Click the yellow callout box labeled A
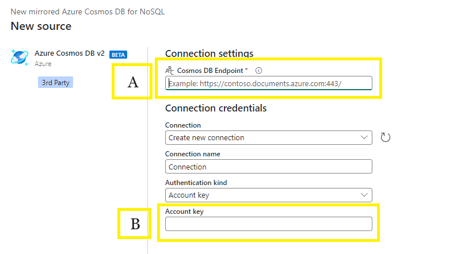Image resolution: width=457 pixels, height=254 pixels. pyautogui.click(x=133, y=82)
